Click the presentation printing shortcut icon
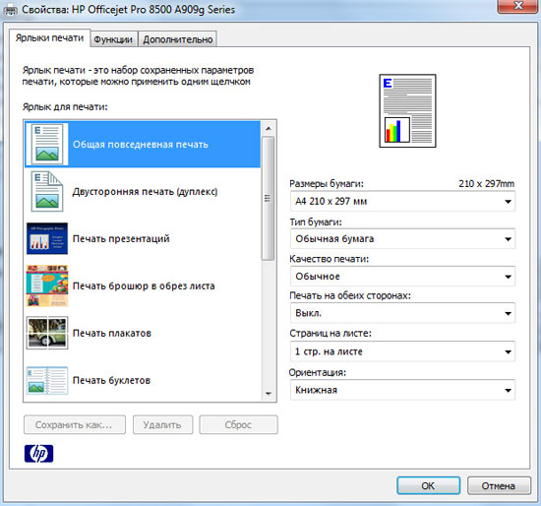 pyautogui.click(x=47, y=238)
